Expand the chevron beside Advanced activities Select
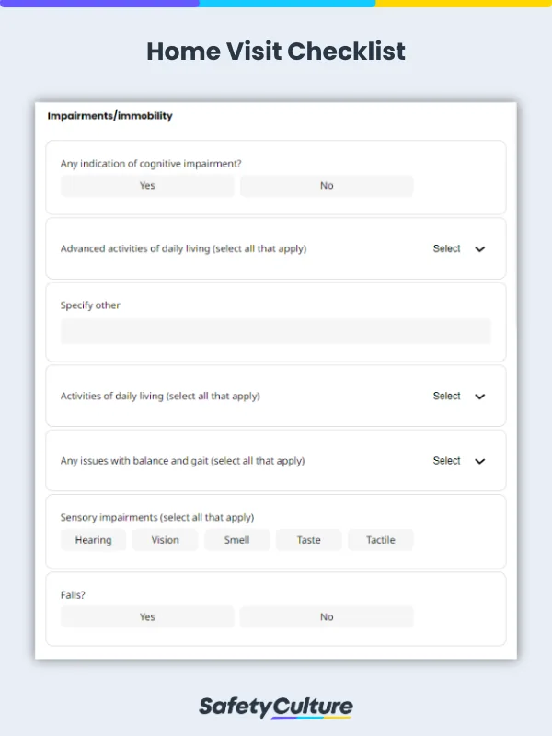 [479, 248]
